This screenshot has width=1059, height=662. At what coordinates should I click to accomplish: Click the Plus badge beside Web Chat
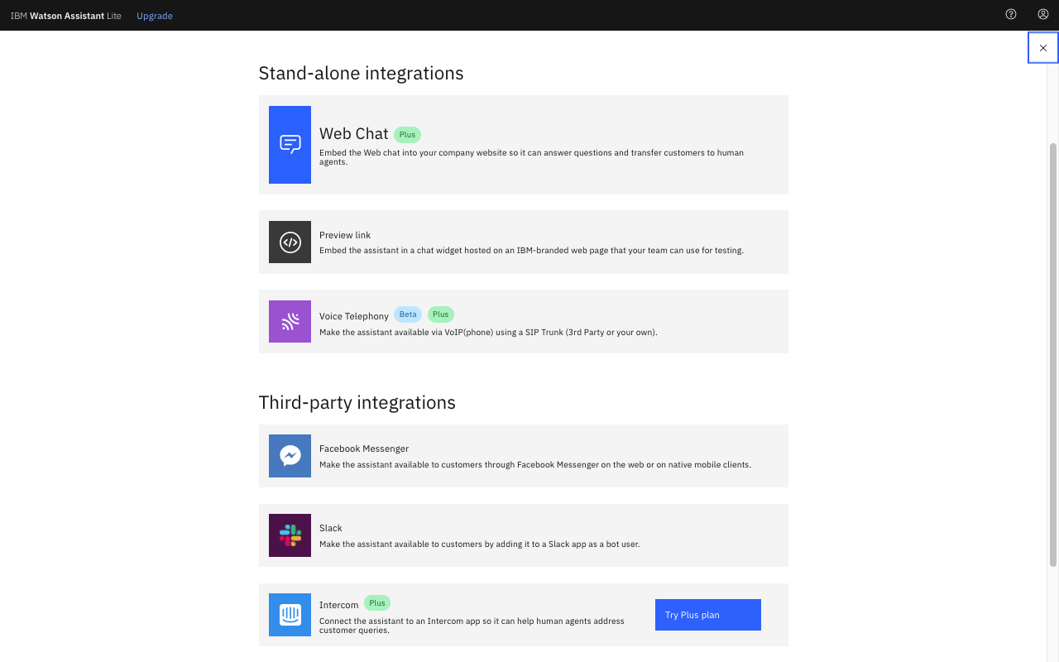(407, 134)
